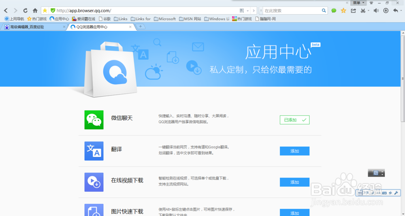Add the 翻译 app
Viewport: 405px width, 216px height.
click(x=294, y=151)
